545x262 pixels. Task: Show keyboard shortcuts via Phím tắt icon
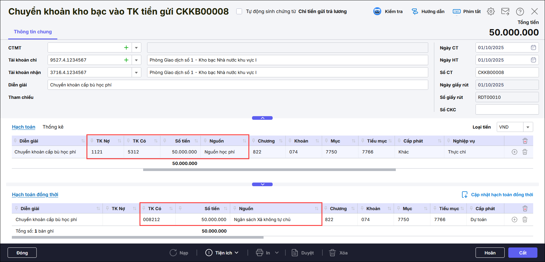pyautogui.click(x=456, y=12)
